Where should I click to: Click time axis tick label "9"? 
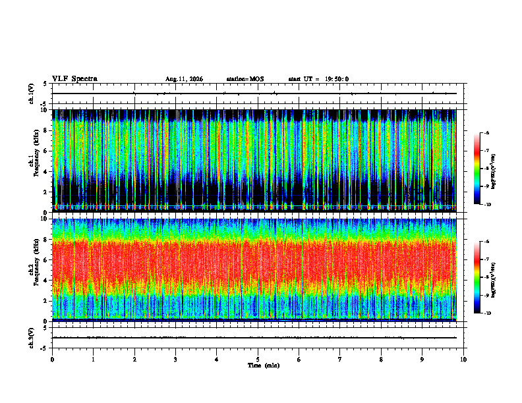point(422,360)
